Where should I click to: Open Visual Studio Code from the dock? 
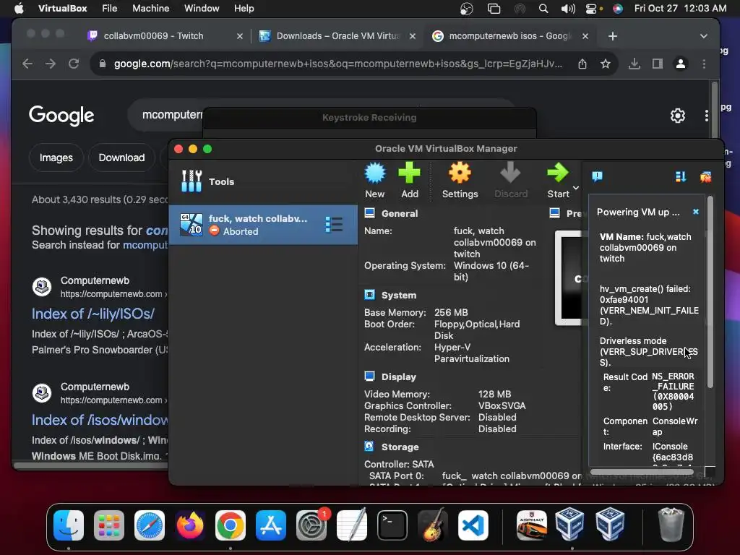473,525
